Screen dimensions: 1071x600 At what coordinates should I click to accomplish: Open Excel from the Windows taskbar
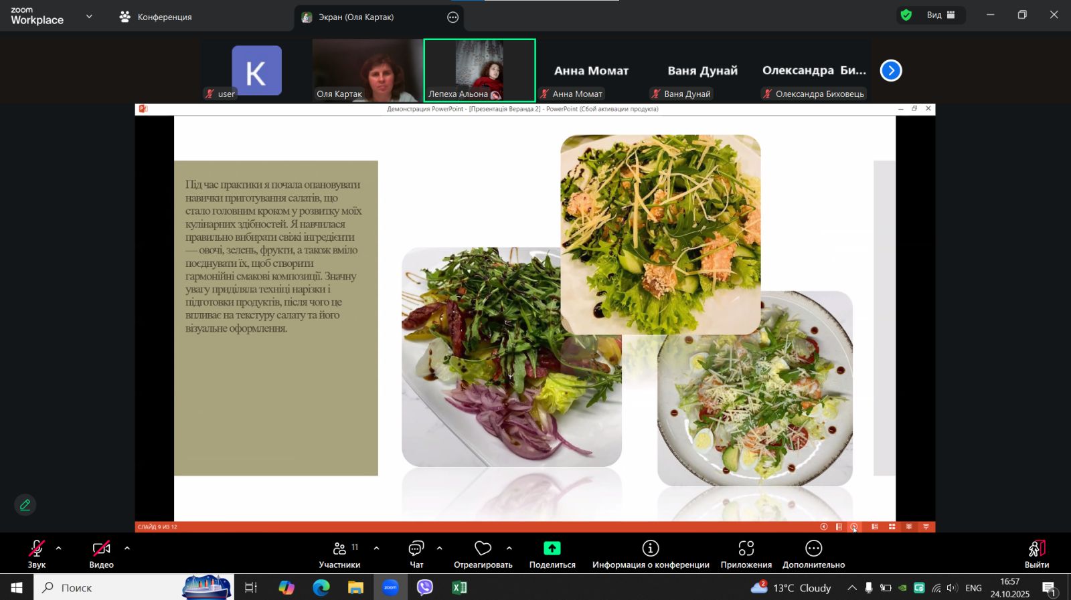(459, 587)
